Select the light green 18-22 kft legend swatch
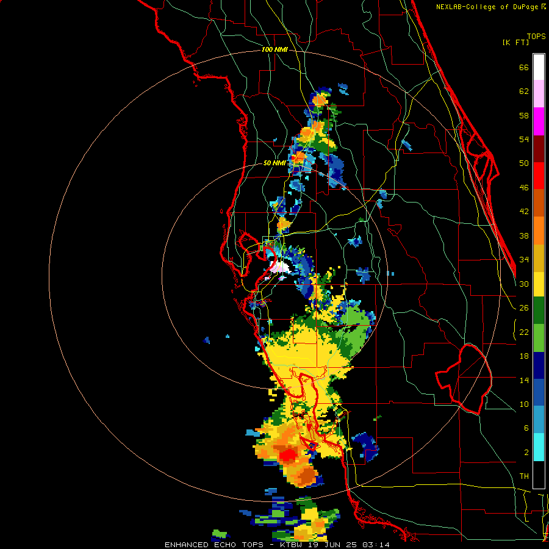Screen dimensions: 549x549 tap(539, 338)
